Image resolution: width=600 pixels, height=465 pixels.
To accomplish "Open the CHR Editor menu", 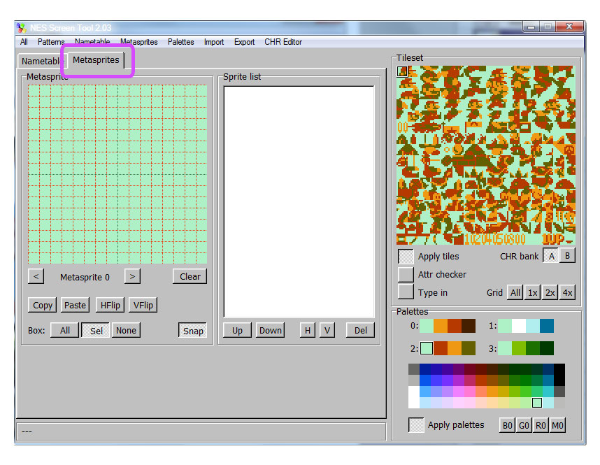I will tap(283, 42).
